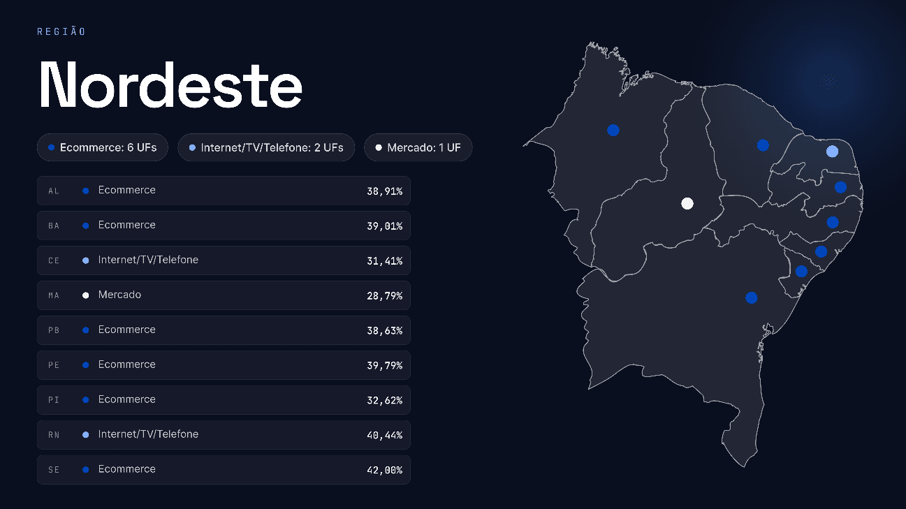Click the REGIÃO label above the title
The width and height of the screenshot is (906, 509).
coord(61,31)
